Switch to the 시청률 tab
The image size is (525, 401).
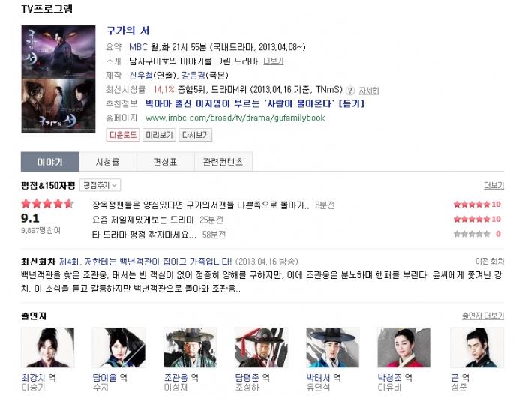(108, 162)
